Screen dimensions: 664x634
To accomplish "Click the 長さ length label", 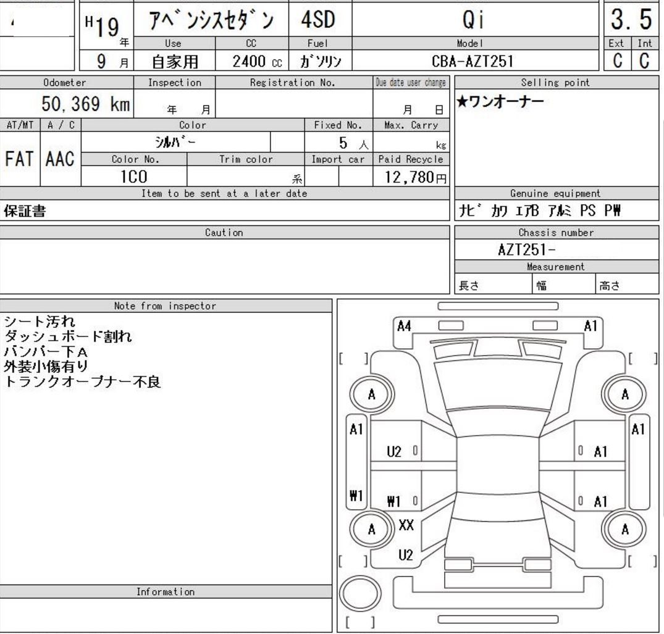I will tap(469, 286).
